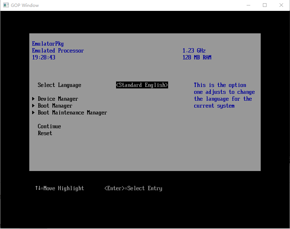Viewport: 290px width, 229px height.
Task: Click the EmulatorPkg title text
Action: [x=48, y=44]
